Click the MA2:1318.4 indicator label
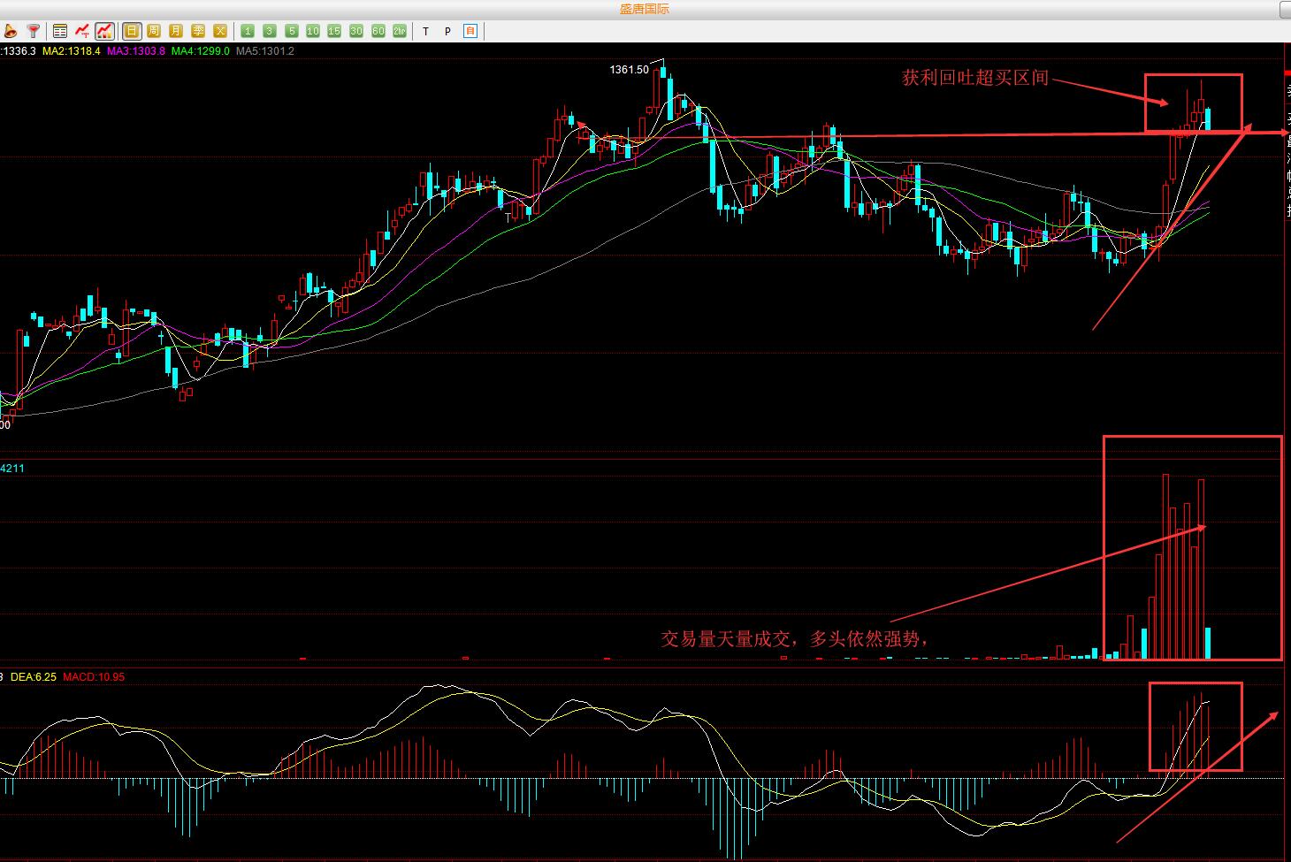Viewport: 1291px width, 862px height. [72, 51]
